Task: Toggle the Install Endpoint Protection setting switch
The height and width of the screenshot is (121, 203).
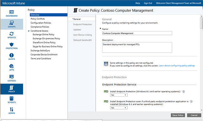Action: (106, 91)
